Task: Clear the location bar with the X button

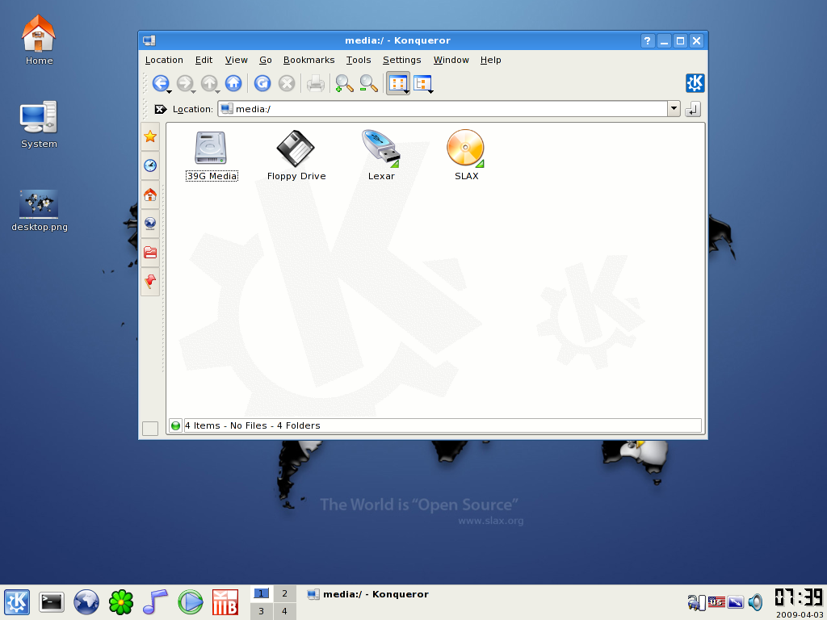Action: 160,109
